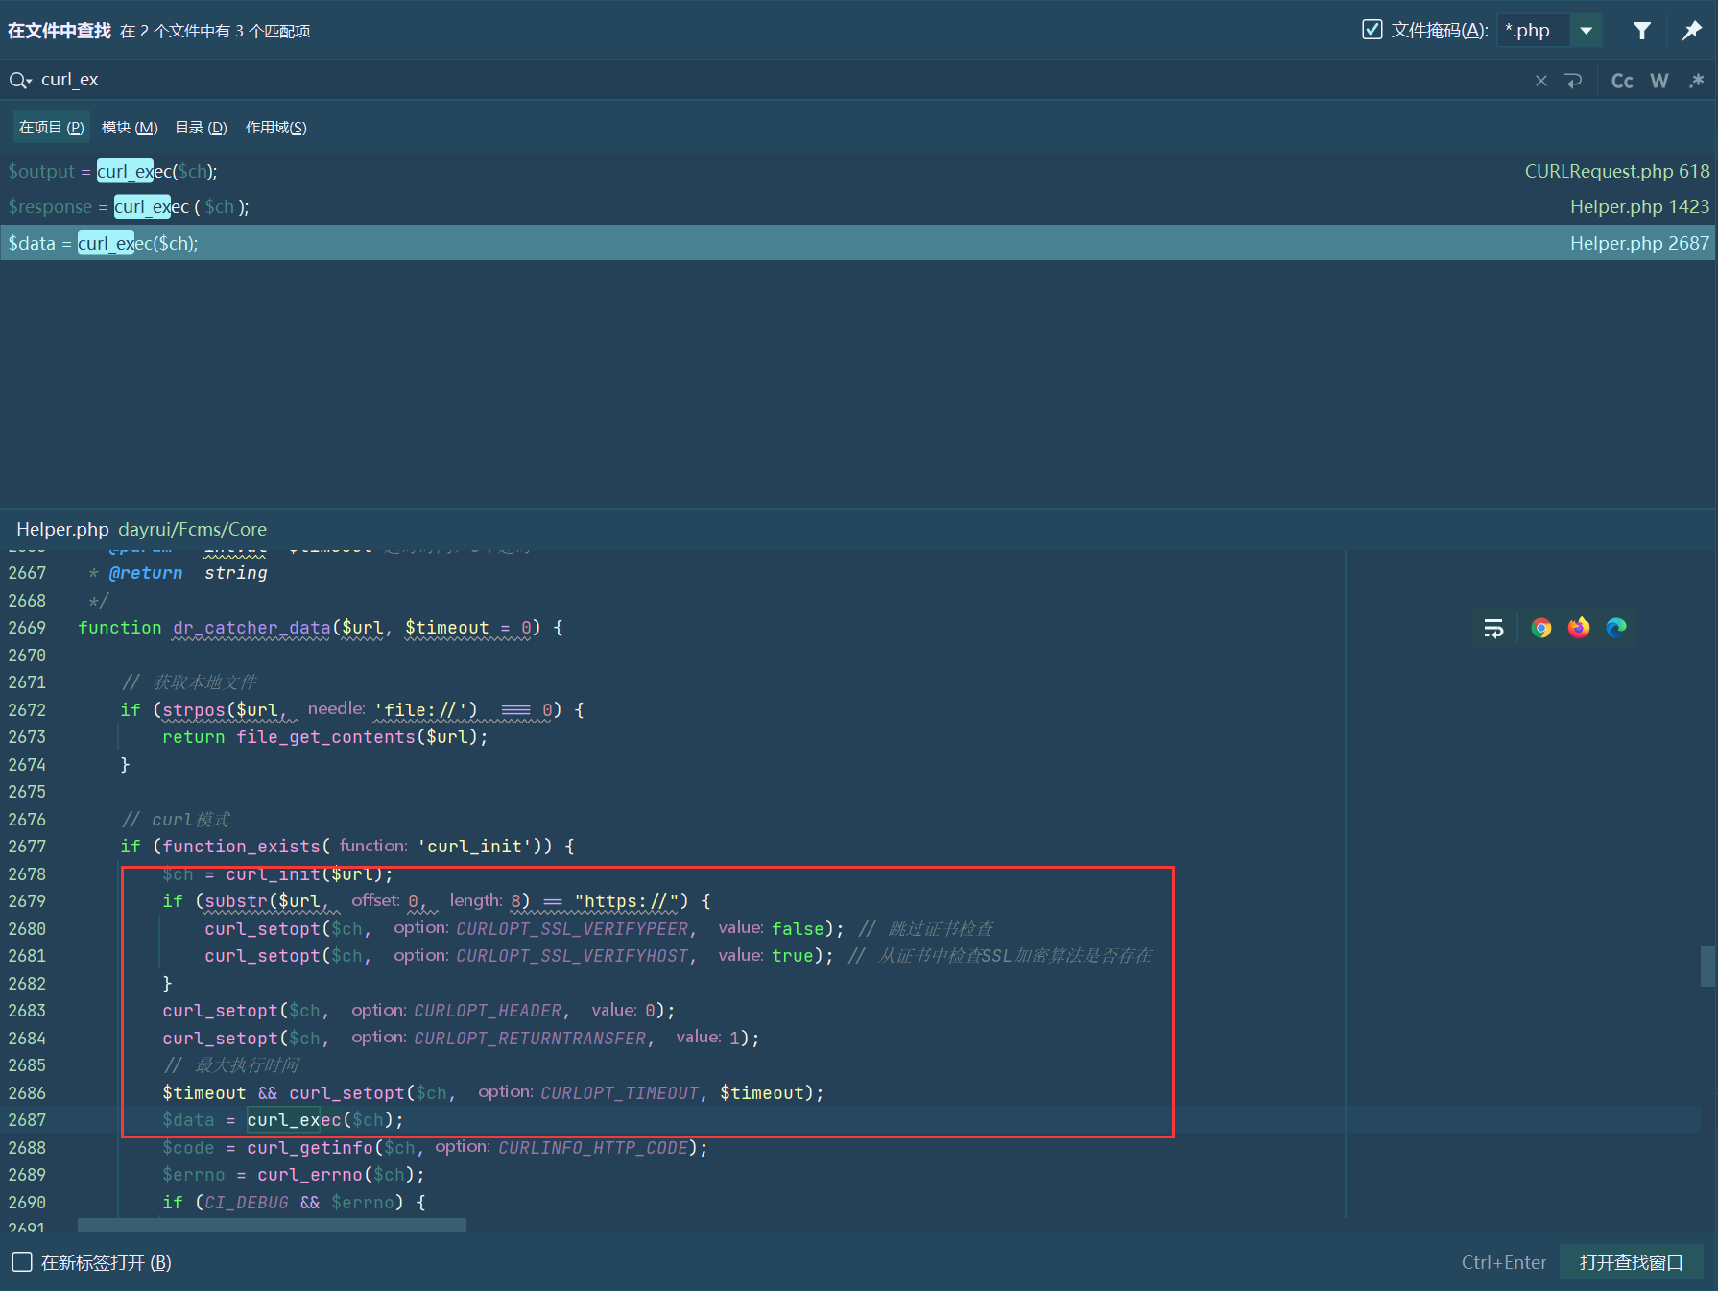Click the new line arrow icon in search field
Viewport: 1718px width, 1291px height.
(x=1573, y=81)
